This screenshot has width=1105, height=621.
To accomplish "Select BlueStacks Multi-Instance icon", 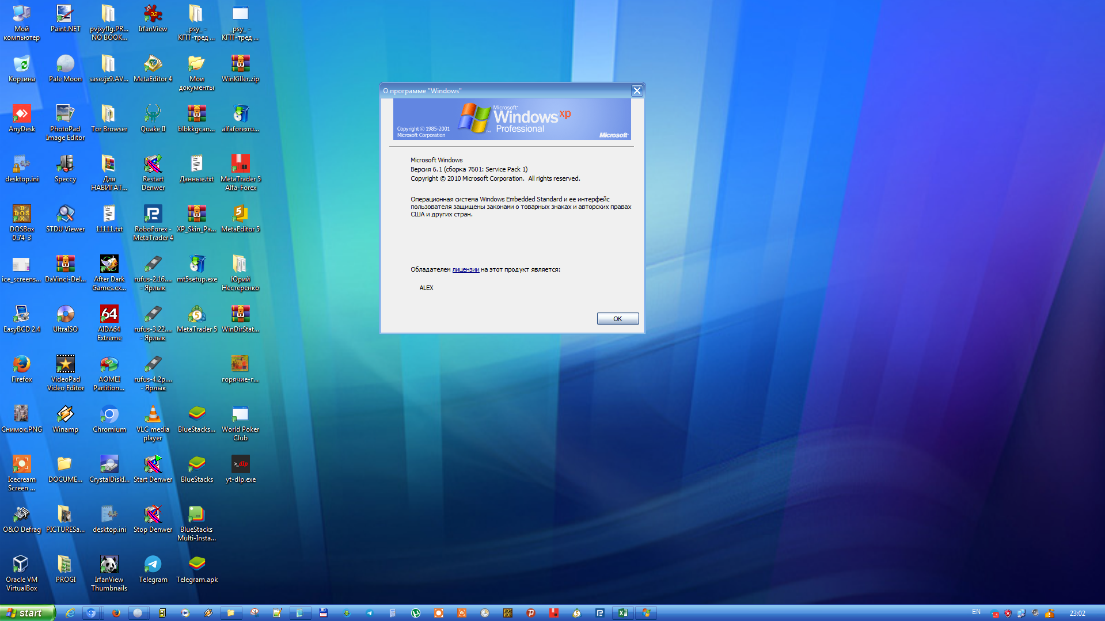I will pyautogui.click(x=196, y=523).
